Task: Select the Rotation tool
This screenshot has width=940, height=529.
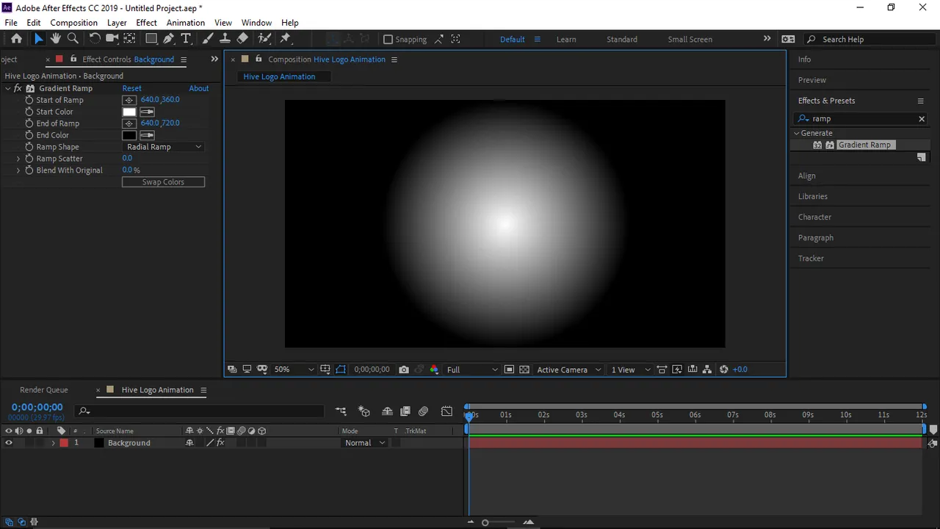Action: click(x=95, y=39)
